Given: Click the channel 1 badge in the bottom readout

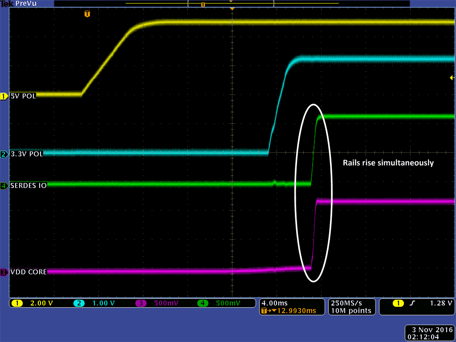Looking at the screenshot, I should pyautogui.click(x=17, y=303).
